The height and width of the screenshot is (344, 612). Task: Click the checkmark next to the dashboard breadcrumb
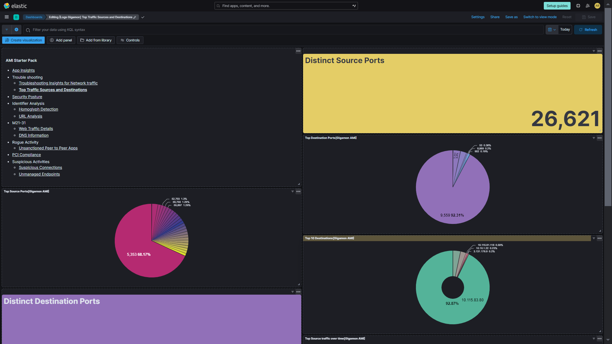pyautogui.click(x=142, y=17)
